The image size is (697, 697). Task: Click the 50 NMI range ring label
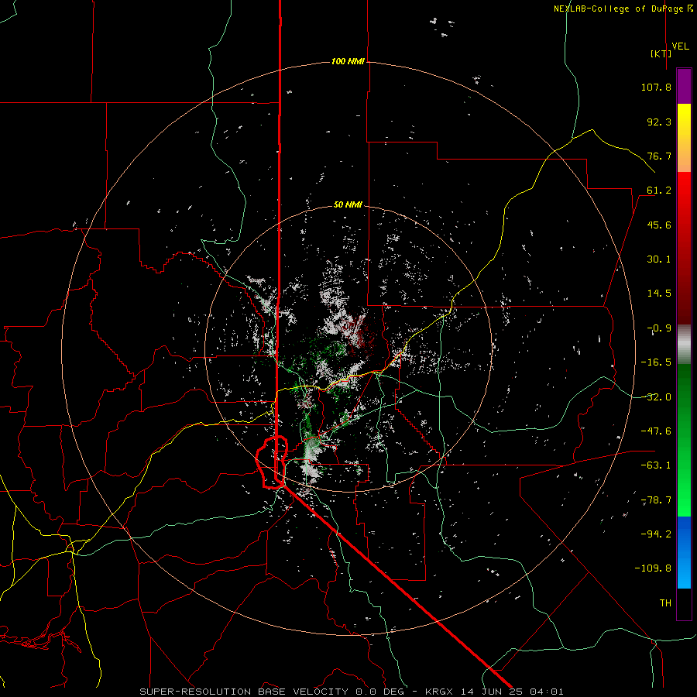point(348,204)
